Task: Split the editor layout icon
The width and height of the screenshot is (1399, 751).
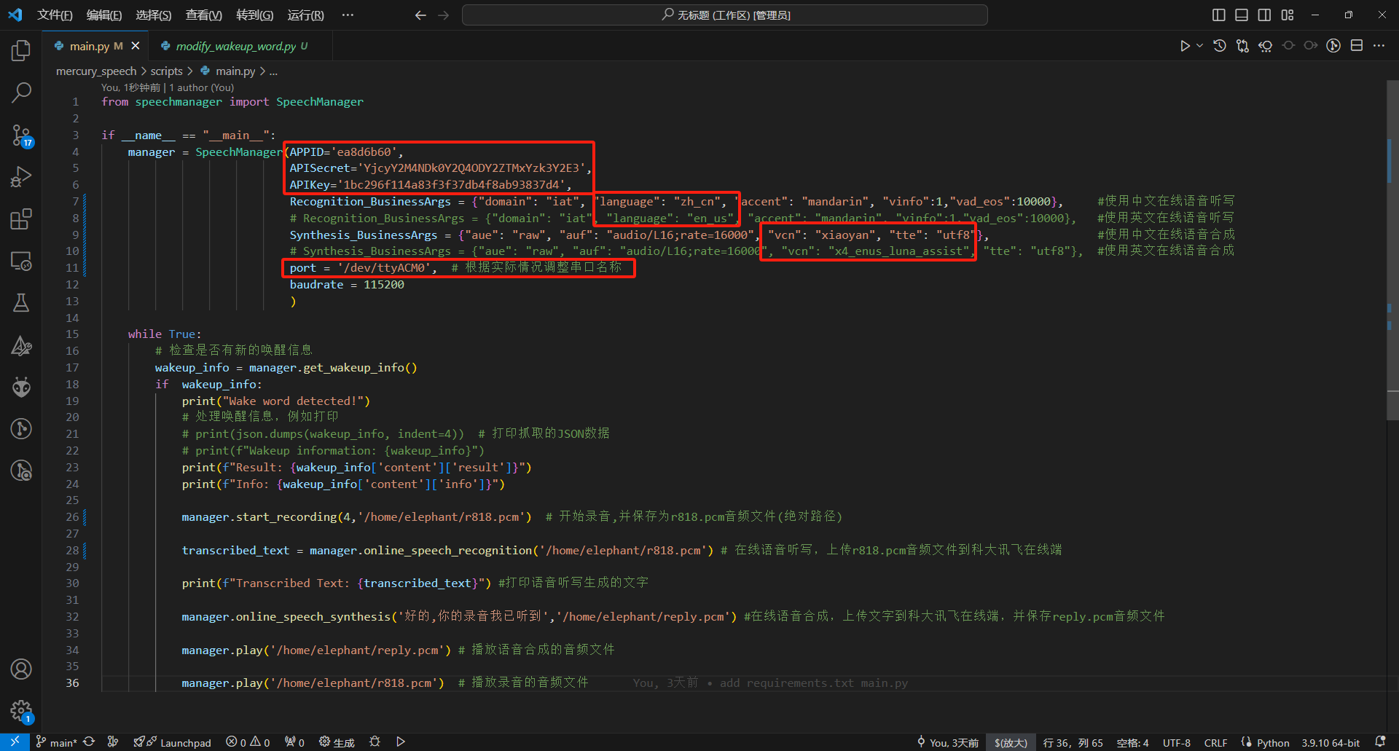Action: click(1357, 46)
